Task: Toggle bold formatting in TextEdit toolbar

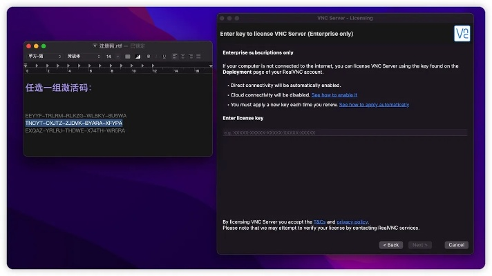Action: (149, 57)
